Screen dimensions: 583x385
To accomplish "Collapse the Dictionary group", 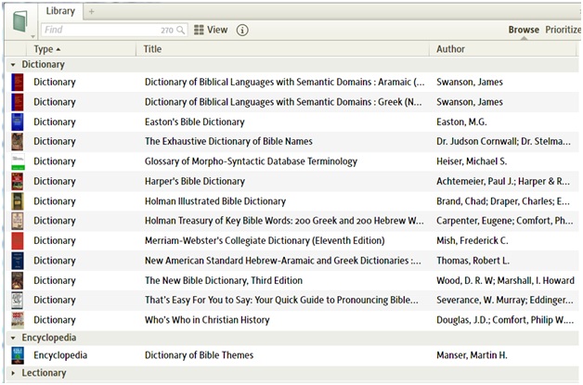I will click(13, 66).
